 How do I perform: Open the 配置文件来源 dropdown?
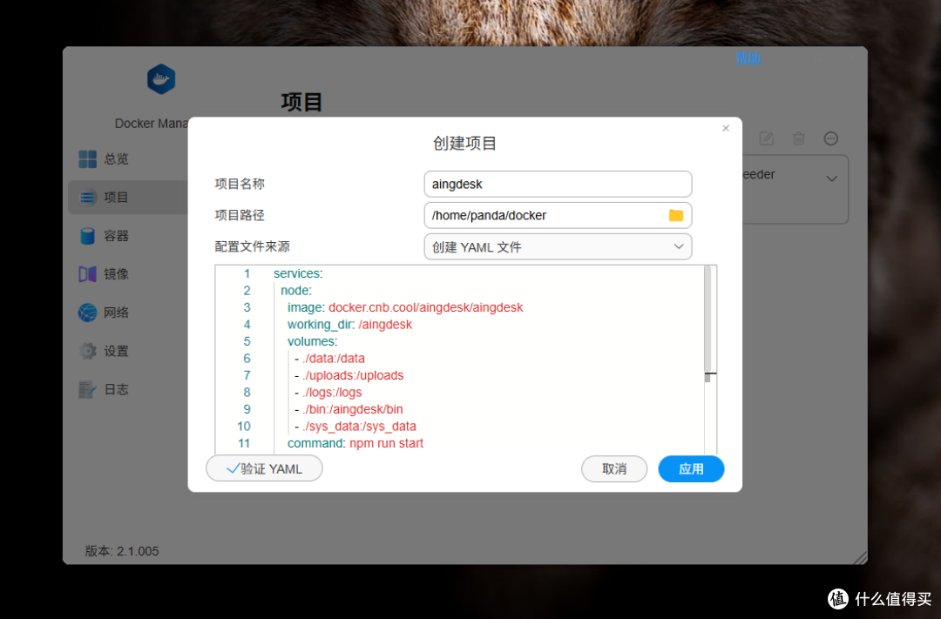pyautogui.click(x=558, y=246)
